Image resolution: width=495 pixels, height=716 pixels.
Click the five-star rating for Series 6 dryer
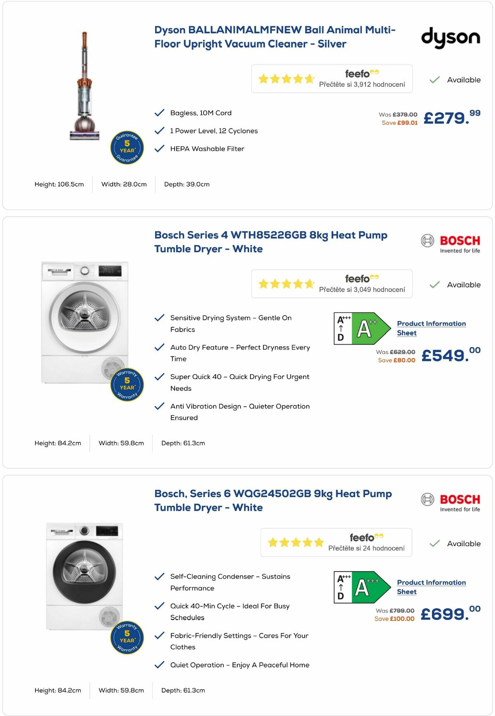pyautogui.click(x=295, y=543)
